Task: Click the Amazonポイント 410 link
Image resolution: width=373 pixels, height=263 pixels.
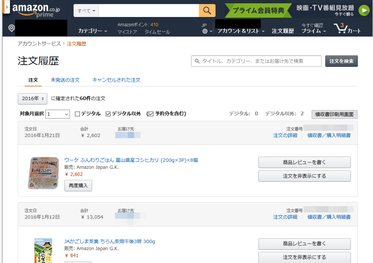Action: [138, 25]
